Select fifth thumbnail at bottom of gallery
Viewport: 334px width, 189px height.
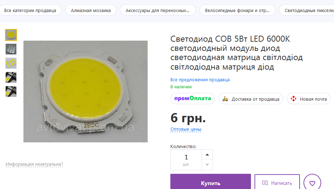(x=11, y=91)
